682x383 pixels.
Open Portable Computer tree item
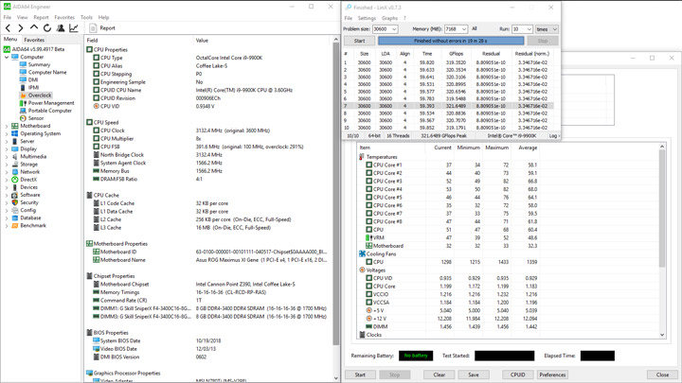[x=50, y=111]
